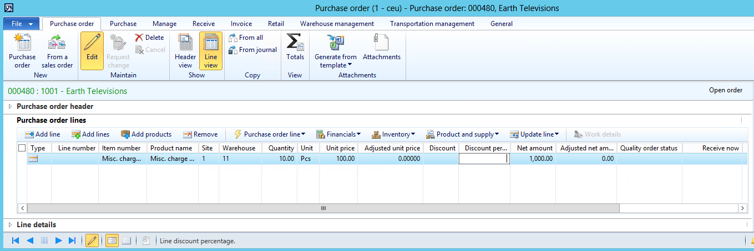Click the Add line button

(x=42, y=134)
